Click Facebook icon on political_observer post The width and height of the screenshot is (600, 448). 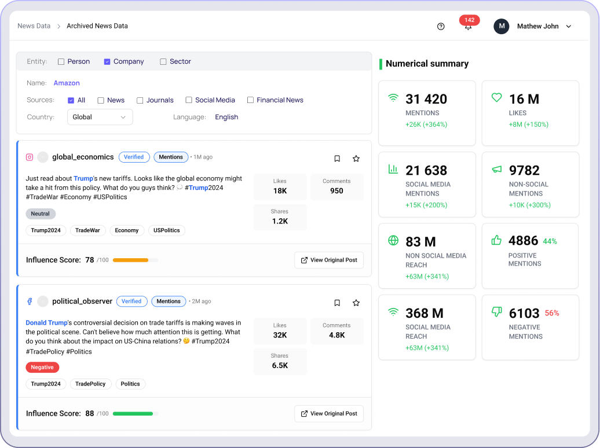point(30,302)
